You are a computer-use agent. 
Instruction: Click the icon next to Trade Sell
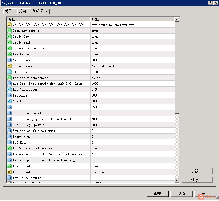click(x=9, y=42)
